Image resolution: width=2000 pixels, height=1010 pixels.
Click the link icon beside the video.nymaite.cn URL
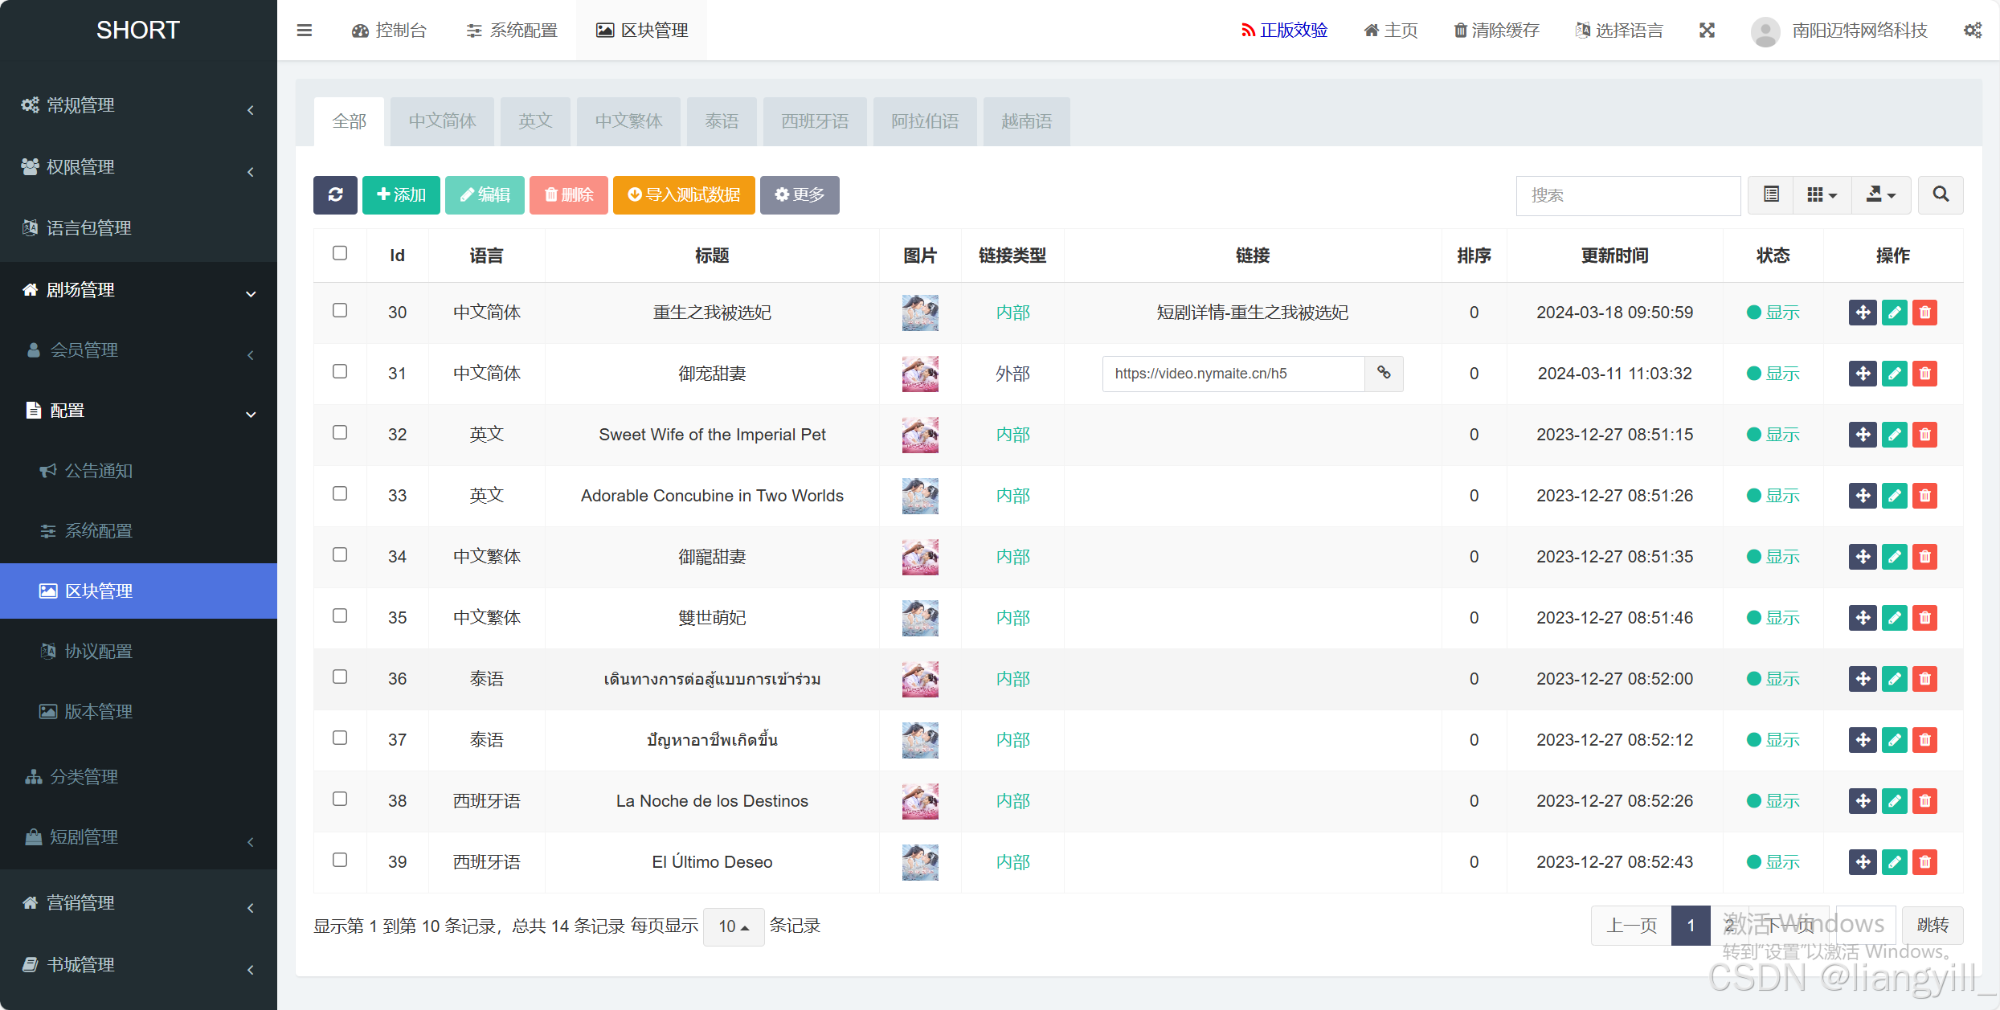click(x=1384, y=373)
